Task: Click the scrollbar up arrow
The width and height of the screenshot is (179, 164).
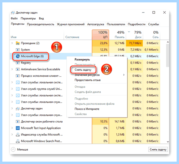Action: pyautogui.click(x=168, y=42)
